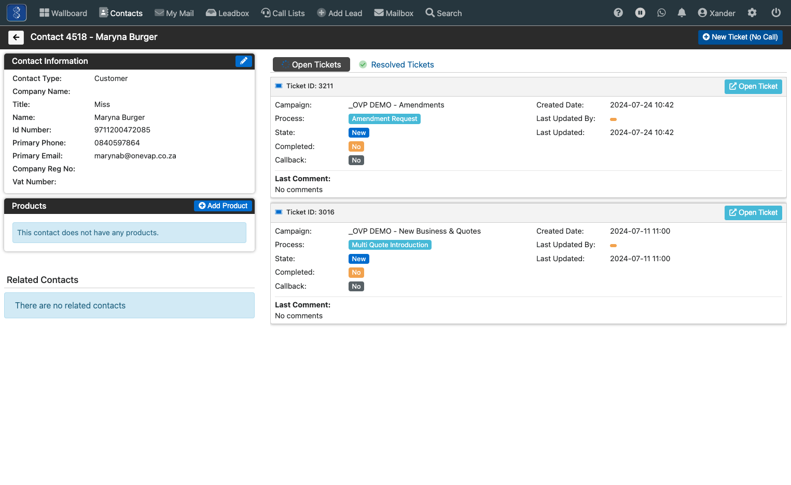The image size is (791, 485).
Task: Open the Mailbox menu
Action: tap(394, 13)
